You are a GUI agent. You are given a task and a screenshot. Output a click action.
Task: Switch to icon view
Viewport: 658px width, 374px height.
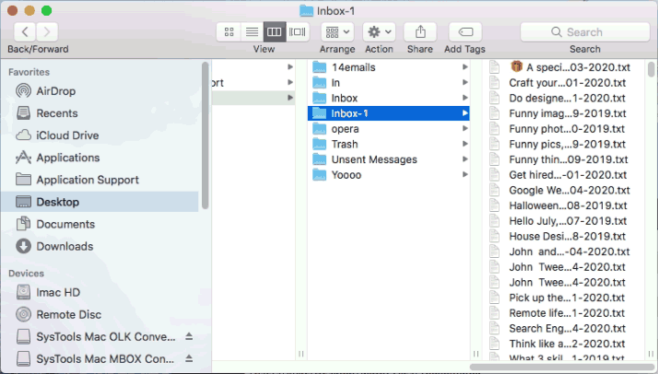click(229, 32)
